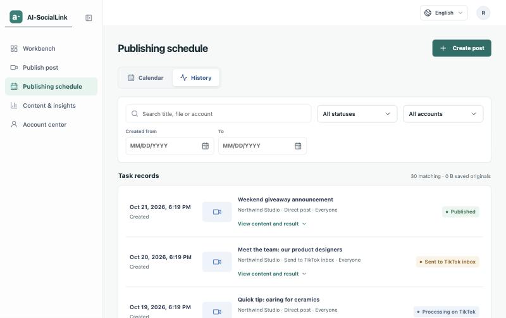Click the AI-SocialLink logo icon
506x318 pixels.
(x=16, y=17)
